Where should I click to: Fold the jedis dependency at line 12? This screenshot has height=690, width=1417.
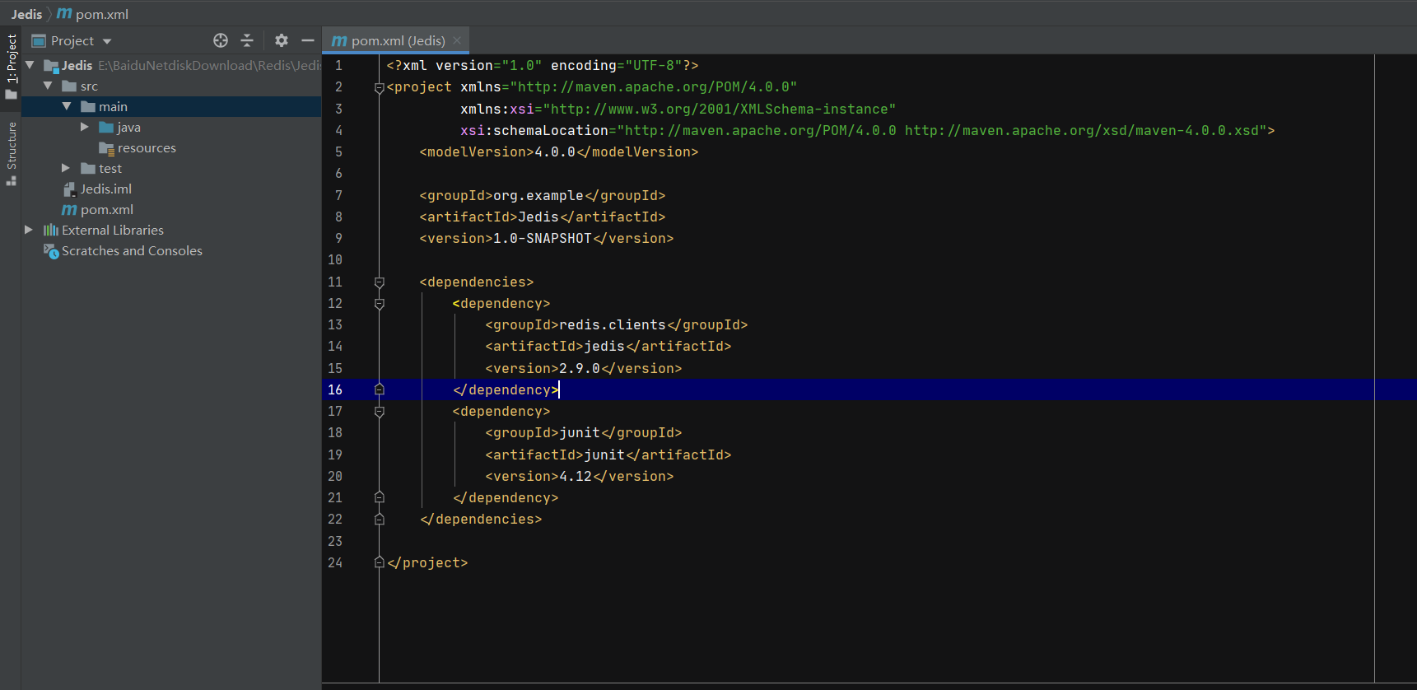tap(380, 304)
